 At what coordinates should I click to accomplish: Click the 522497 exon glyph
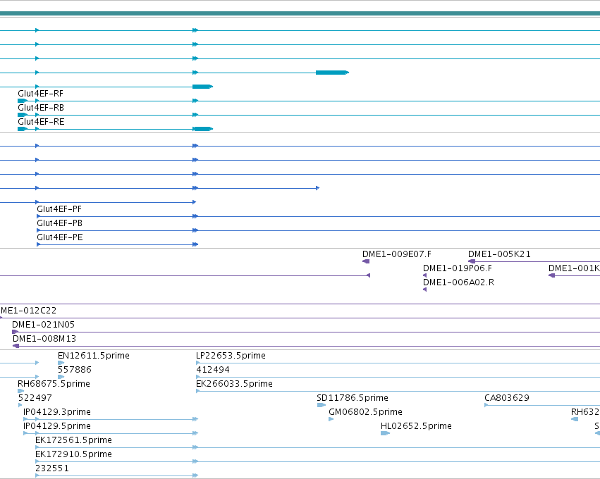pos(20,405)
